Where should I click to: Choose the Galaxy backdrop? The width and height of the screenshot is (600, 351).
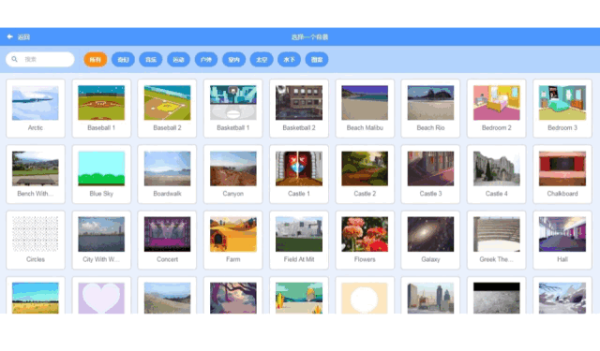[430, 240]
